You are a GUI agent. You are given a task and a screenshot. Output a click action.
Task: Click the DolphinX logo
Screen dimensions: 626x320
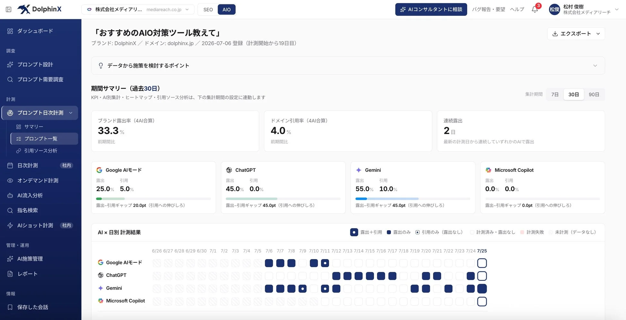39,9
